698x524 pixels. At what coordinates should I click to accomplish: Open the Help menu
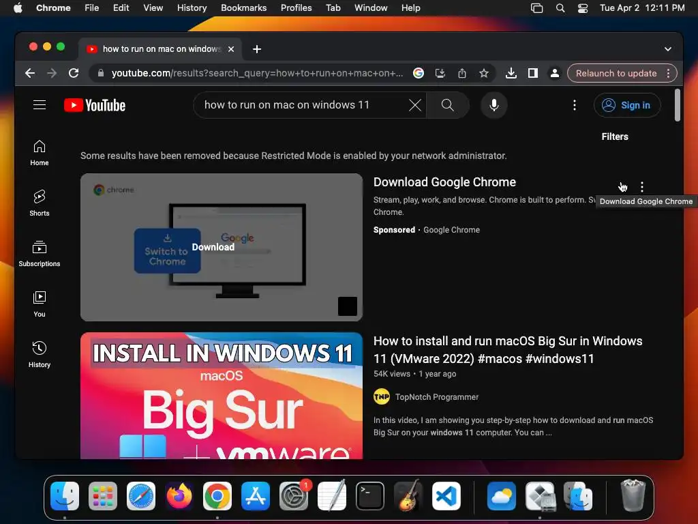410,8
